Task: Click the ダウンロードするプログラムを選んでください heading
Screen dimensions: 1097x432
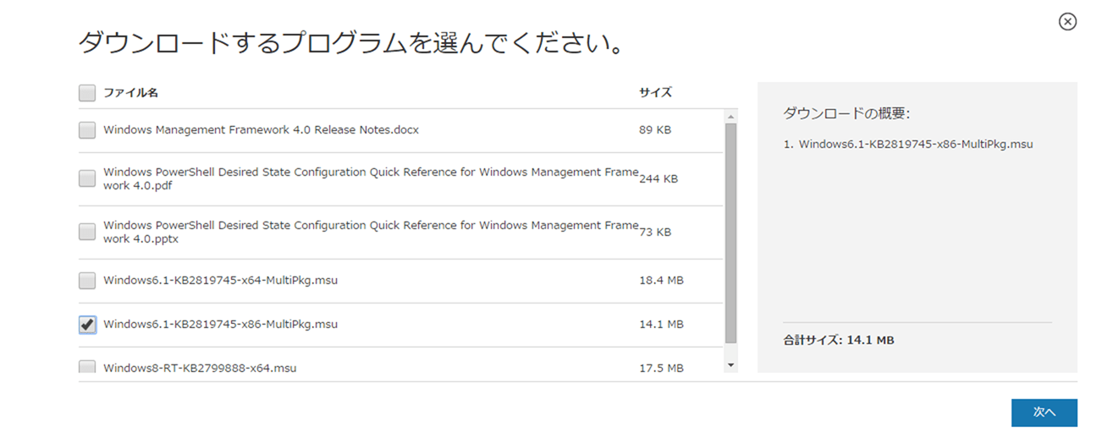Action: (x=351, y=42)
